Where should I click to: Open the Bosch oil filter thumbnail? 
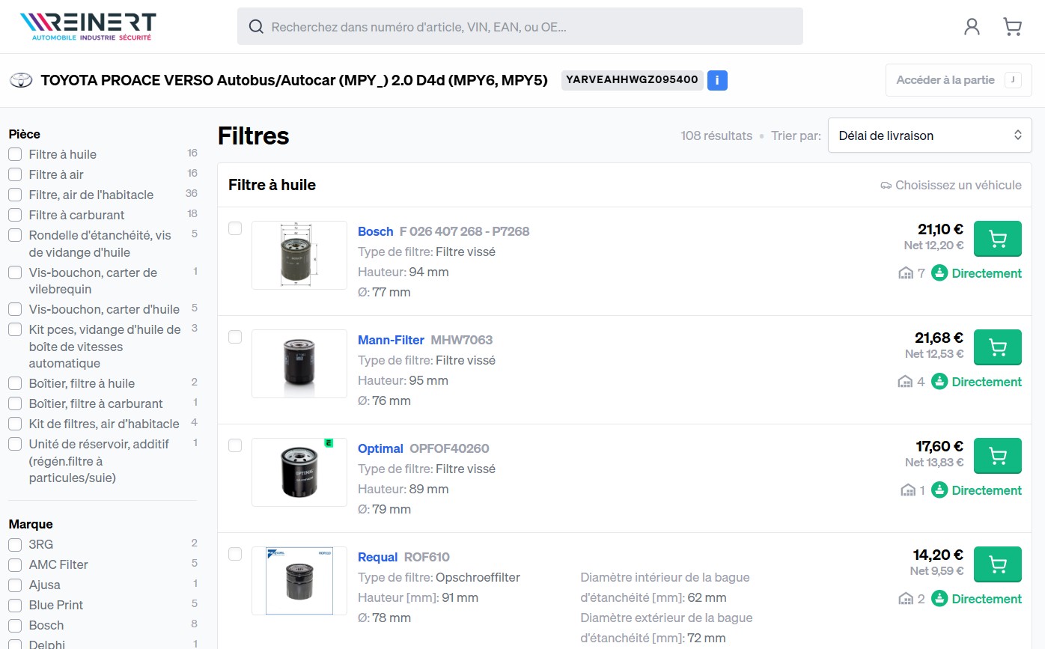click(x=299, y=255)
